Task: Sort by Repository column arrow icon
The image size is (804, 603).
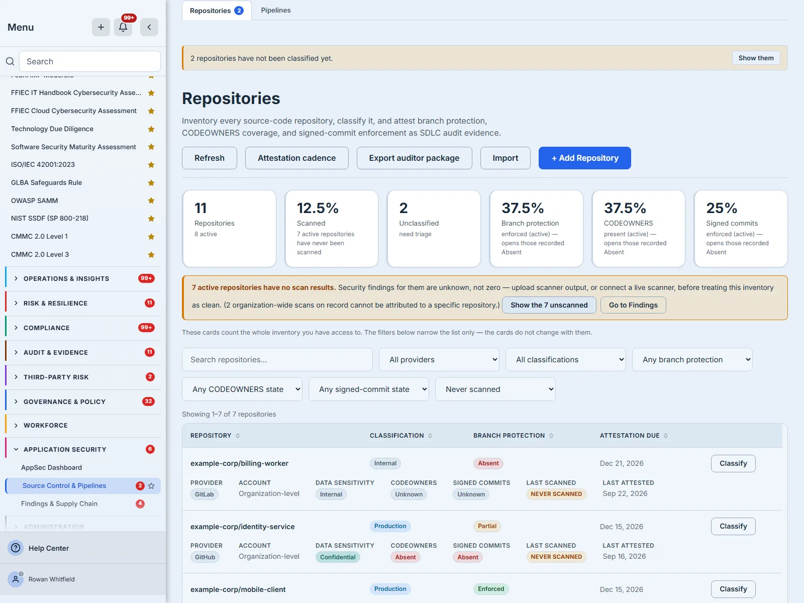Action: (x=238, y=436)
